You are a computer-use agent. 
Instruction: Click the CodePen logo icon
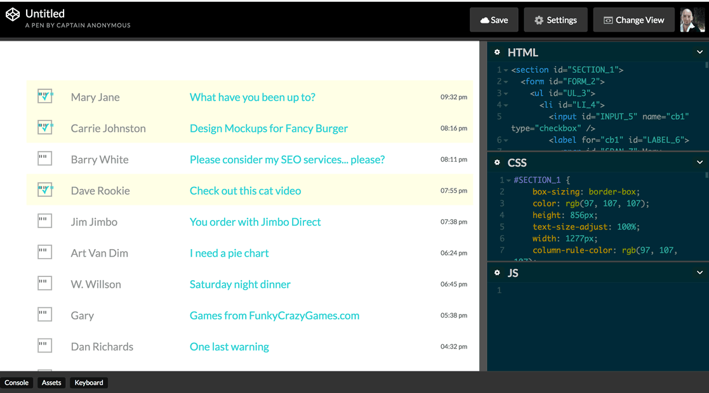[x=13, y=15]
